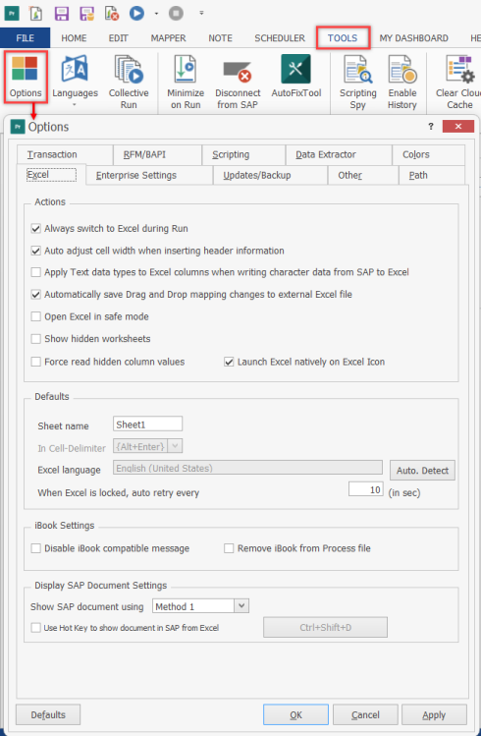Switch to the Updates/Backup tab
This screenshot has width=481, height=736.
[x=270, y=175]
